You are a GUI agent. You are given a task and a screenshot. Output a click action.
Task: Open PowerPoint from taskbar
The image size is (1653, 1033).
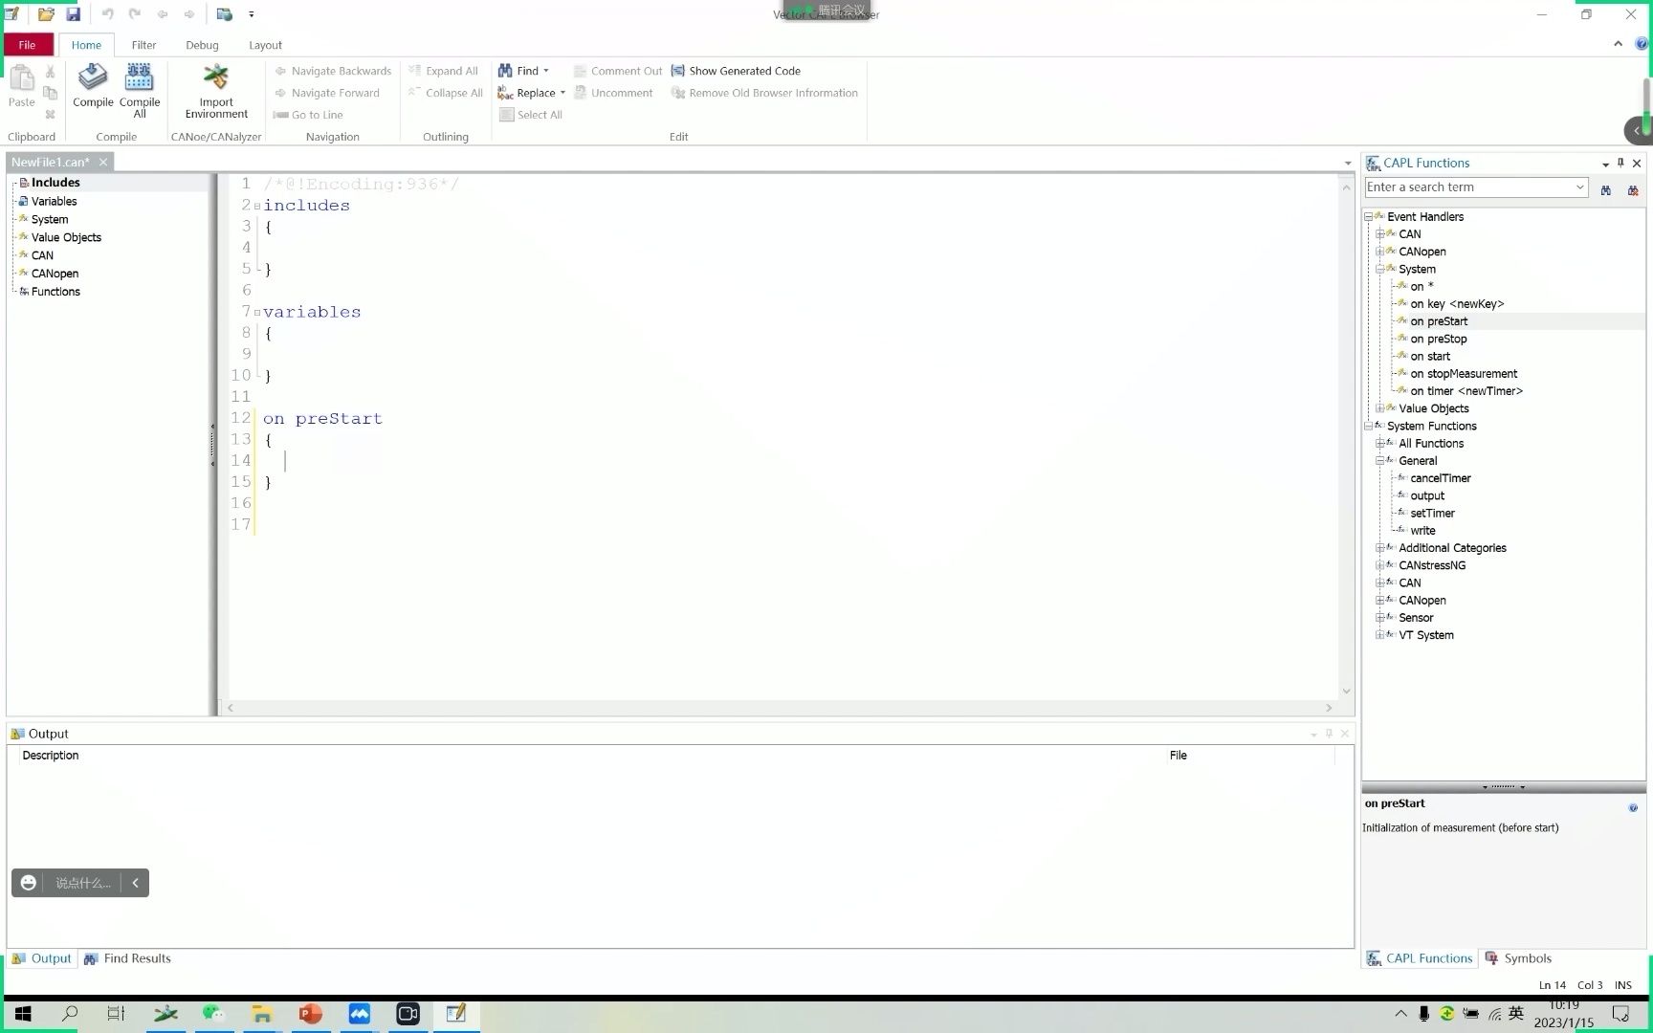(310, 1014)
